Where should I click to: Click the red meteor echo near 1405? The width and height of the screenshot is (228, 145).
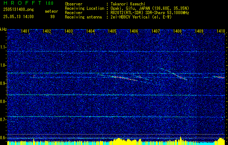tap(124, 78)
